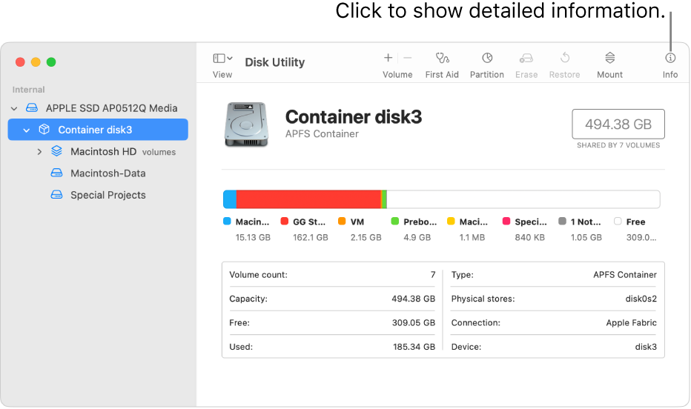Click the Macintosh-Data drive icon

pyautogui.click(x=56, y=173)
